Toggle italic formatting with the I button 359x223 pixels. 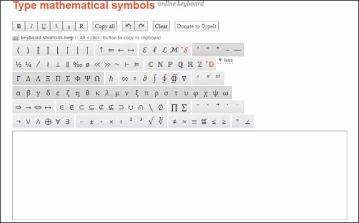tap(31, 26)
